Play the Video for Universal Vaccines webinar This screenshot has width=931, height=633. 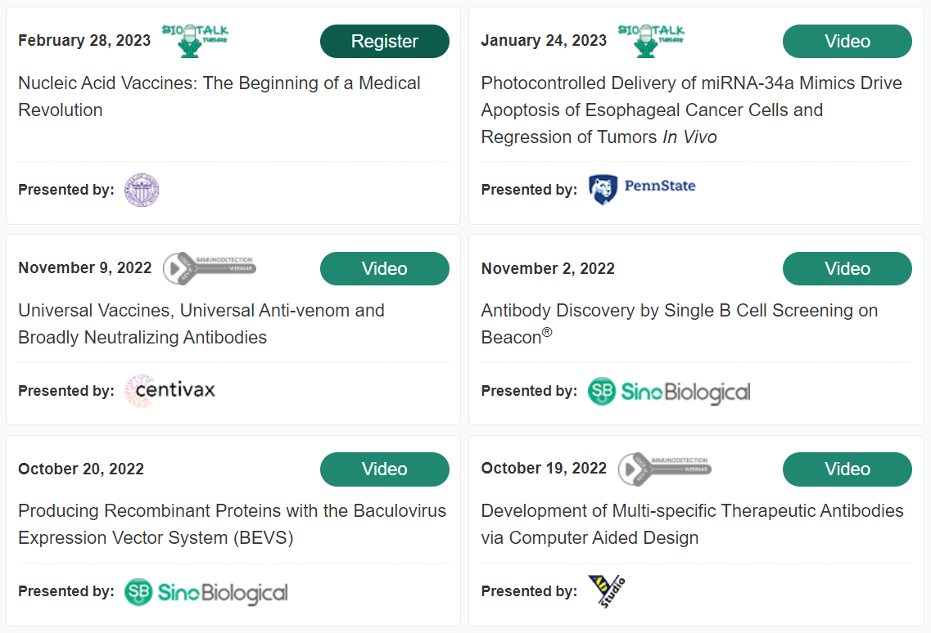click(384, 268)
